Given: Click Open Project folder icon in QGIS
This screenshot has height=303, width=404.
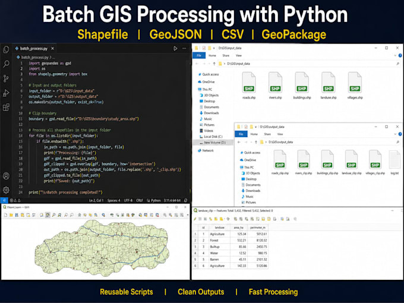Looking at the screenshot, I should [x=11, y=215].
